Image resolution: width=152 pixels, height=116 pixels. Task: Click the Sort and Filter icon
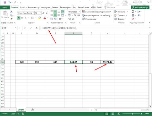point(139,12)
